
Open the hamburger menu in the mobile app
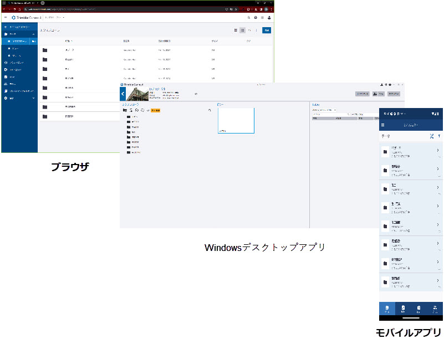383,125
